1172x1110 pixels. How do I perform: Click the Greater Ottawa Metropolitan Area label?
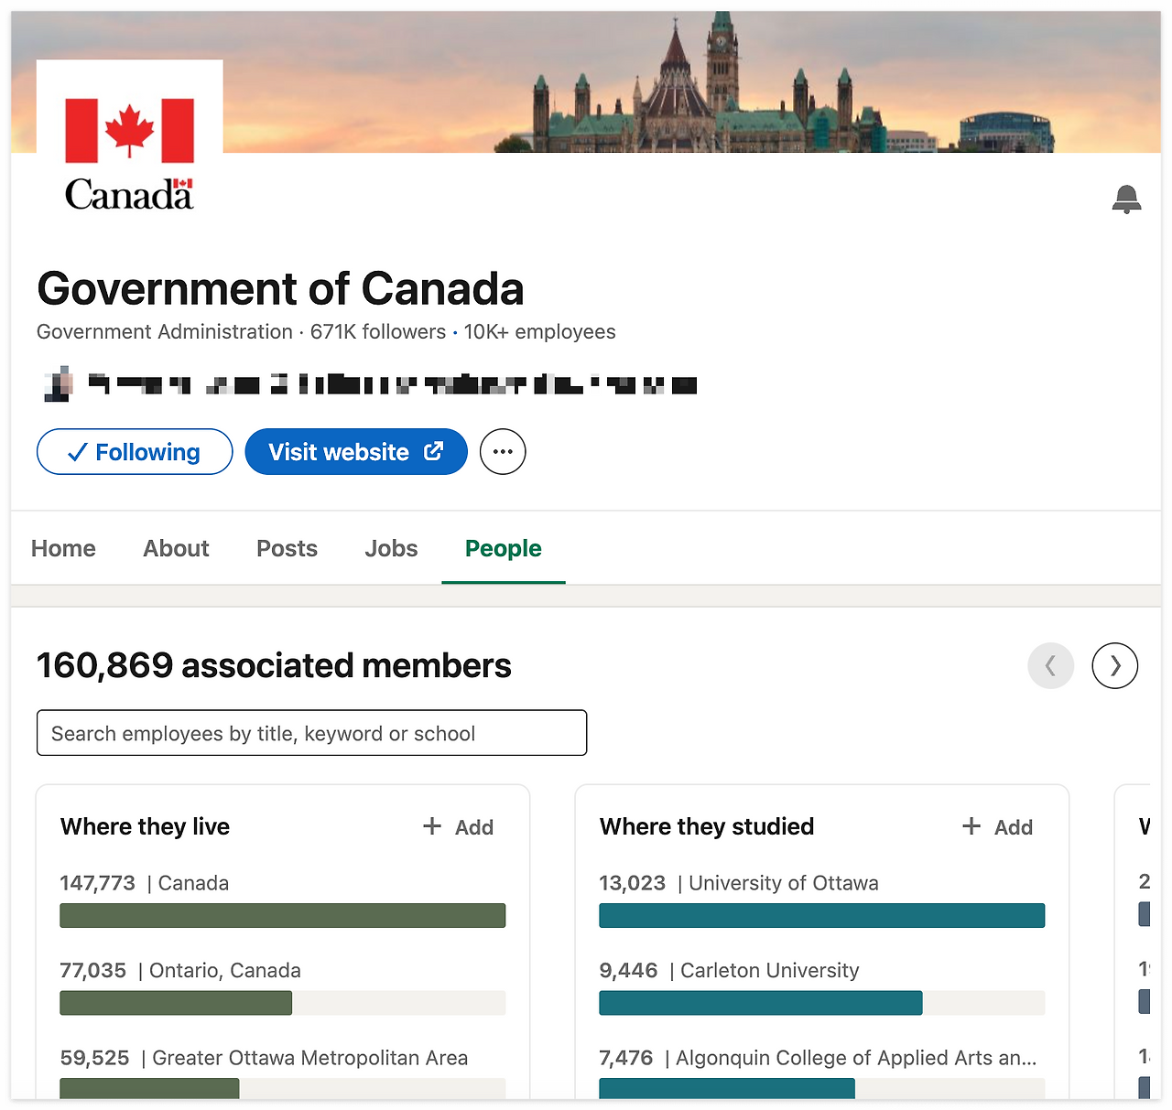[x=310, y=1058]
